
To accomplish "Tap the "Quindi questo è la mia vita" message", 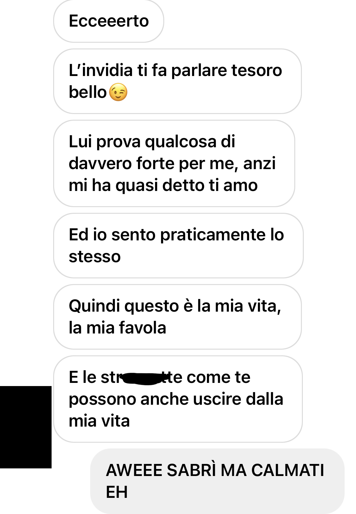I will pos(177,317).
